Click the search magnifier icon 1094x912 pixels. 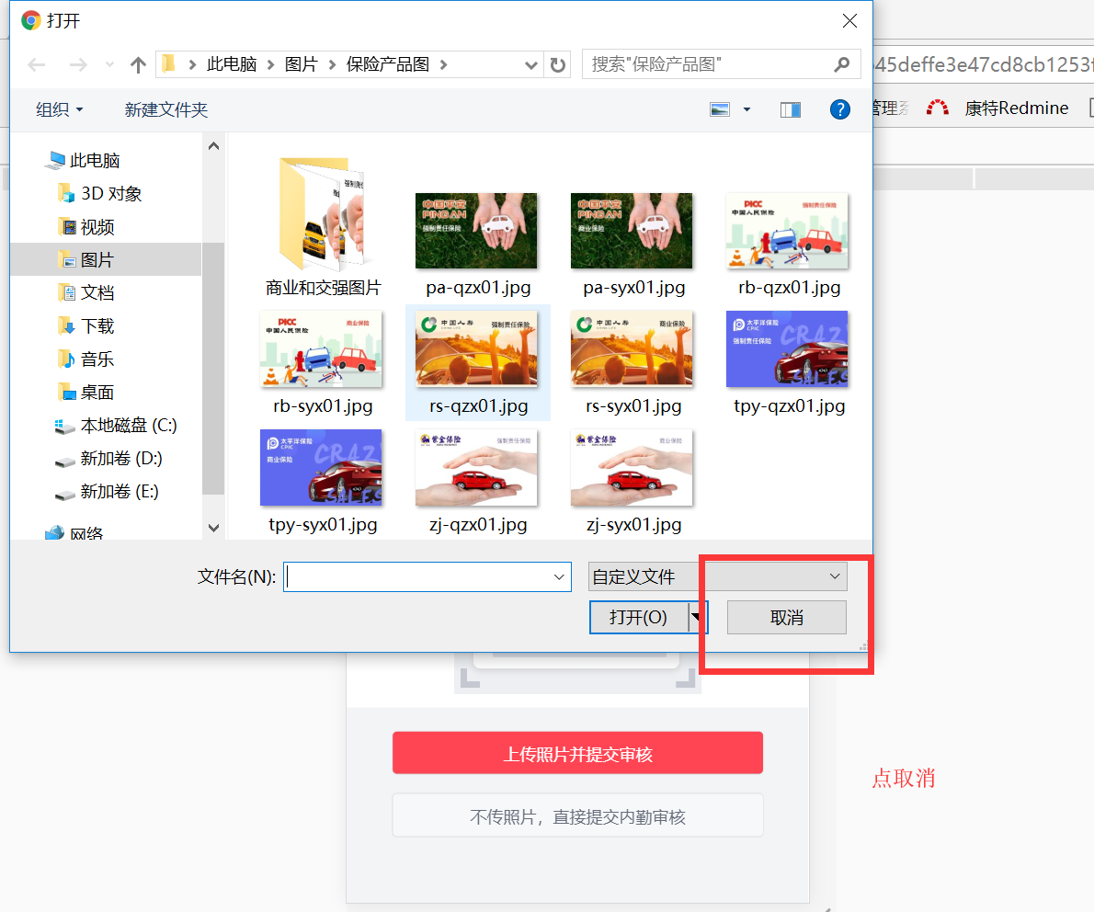point(842,64)
